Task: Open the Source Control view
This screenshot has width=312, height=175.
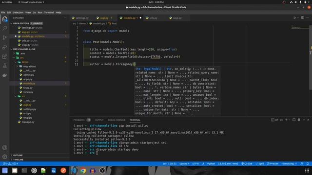Action: point(4,38)
